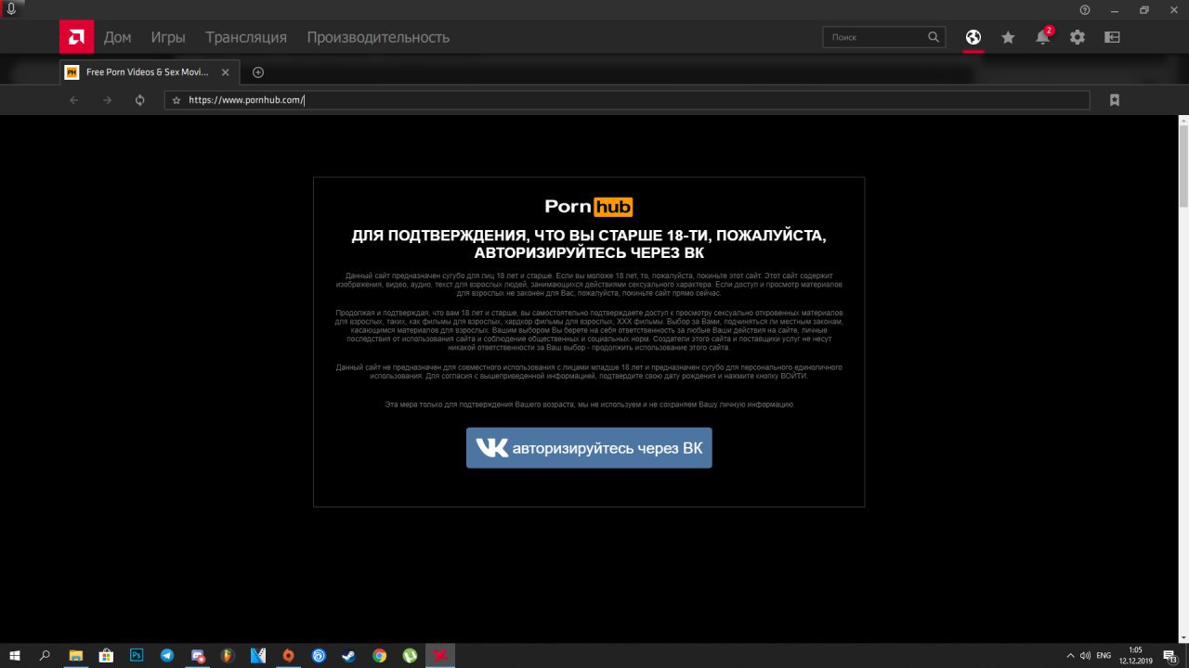Image resolution: width=1189 pixels, height=668 pixels.
Task: Open FL Studio from taskbar
Action: 228,655
